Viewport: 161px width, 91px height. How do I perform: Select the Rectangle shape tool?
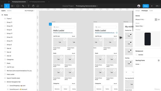coord(18,6)
